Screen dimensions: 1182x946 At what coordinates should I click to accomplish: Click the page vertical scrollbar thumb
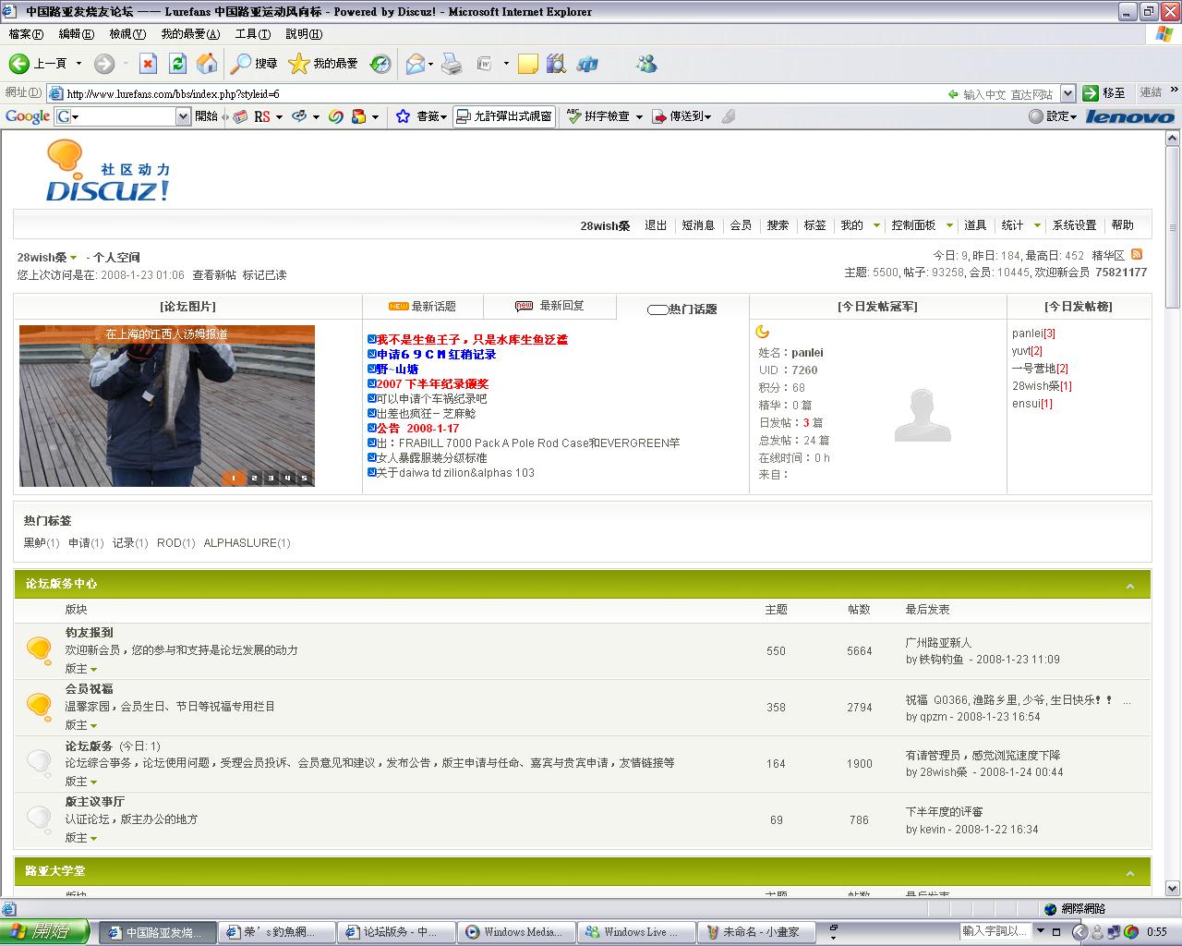pyautogui.click(x=1173, y=226)
